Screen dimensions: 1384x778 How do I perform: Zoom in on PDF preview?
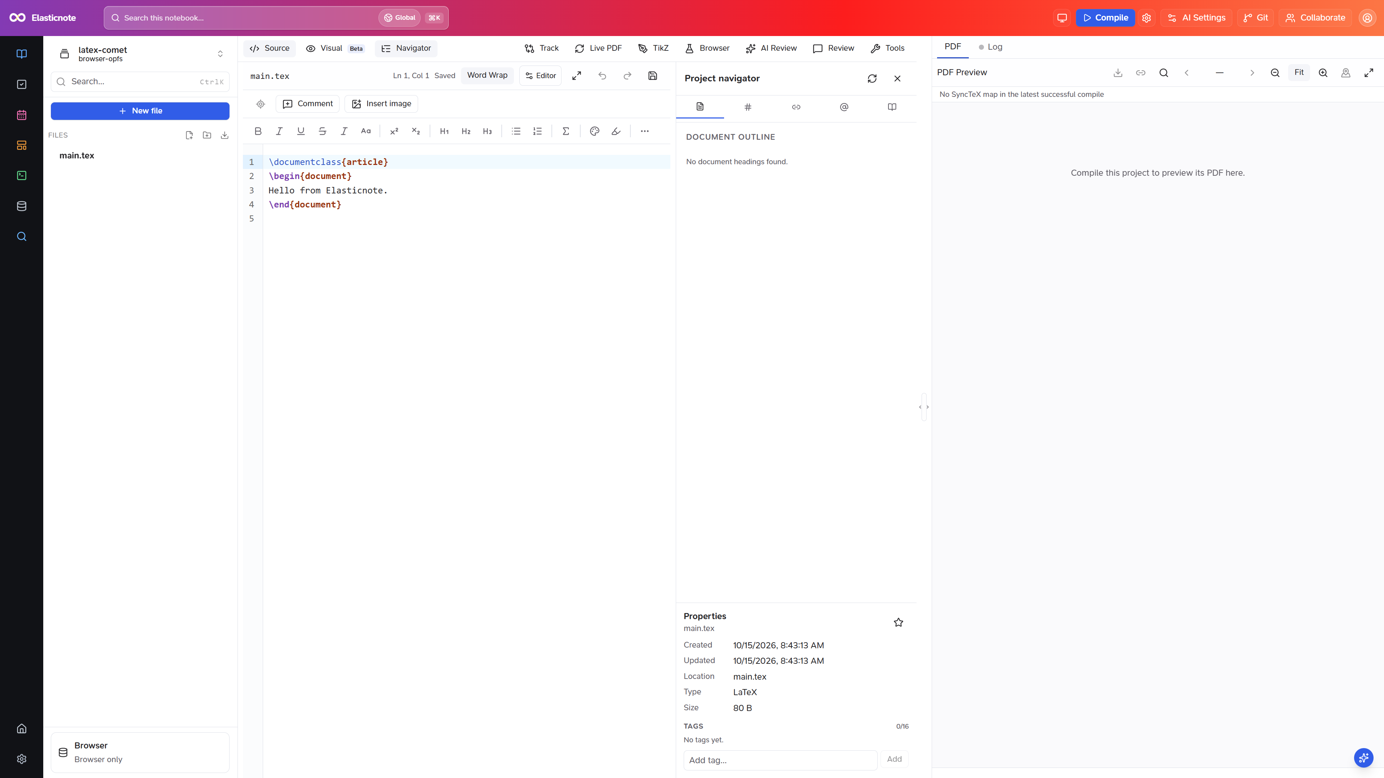click(x=1323, y=72)
